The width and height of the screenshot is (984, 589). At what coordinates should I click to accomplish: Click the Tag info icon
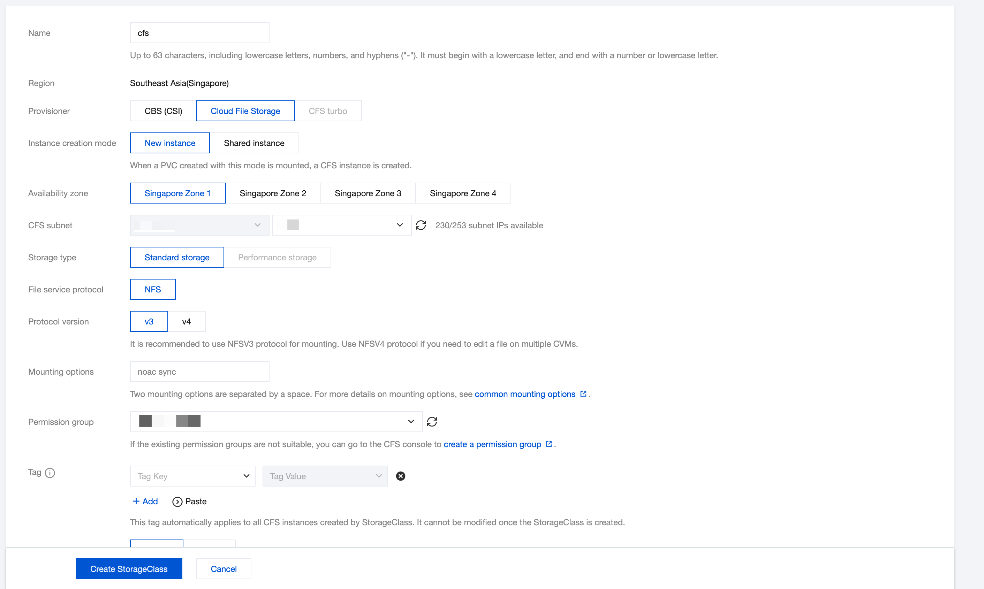click(50, 473)
